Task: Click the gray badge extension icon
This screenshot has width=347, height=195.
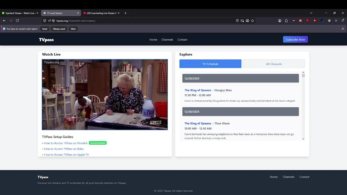Action: [x=329, y=21]
